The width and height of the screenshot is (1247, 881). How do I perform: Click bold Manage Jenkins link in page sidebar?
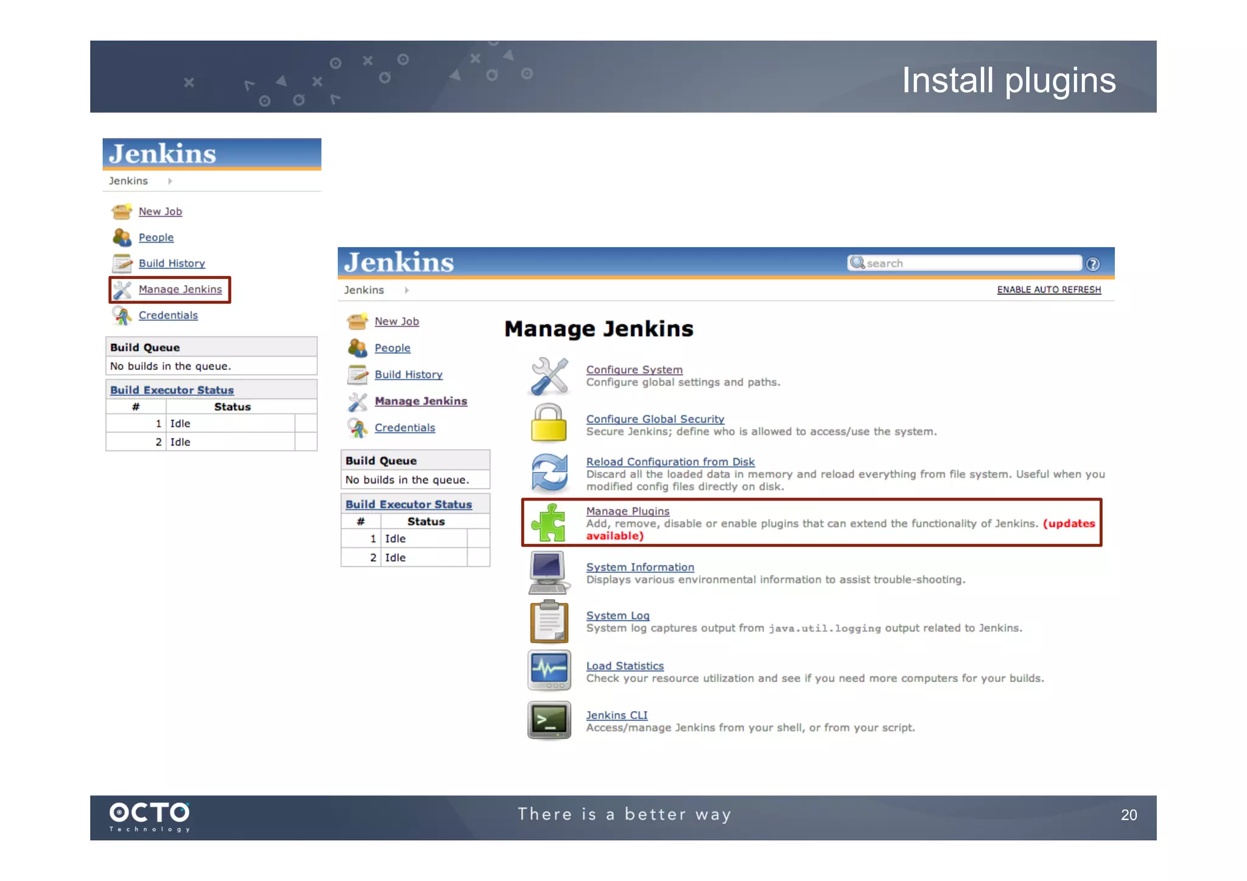tap(421, 401)
